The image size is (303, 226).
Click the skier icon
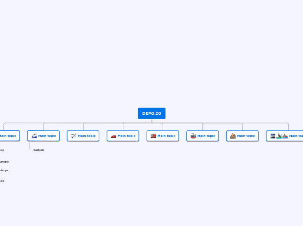(x=279, y=136)
